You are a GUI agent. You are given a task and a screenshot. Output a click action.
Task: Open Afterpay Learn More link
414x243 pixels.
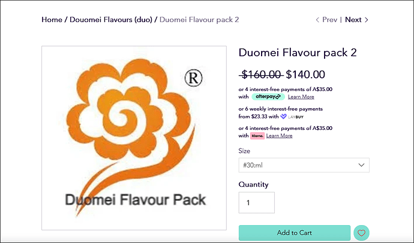[301, 96]
